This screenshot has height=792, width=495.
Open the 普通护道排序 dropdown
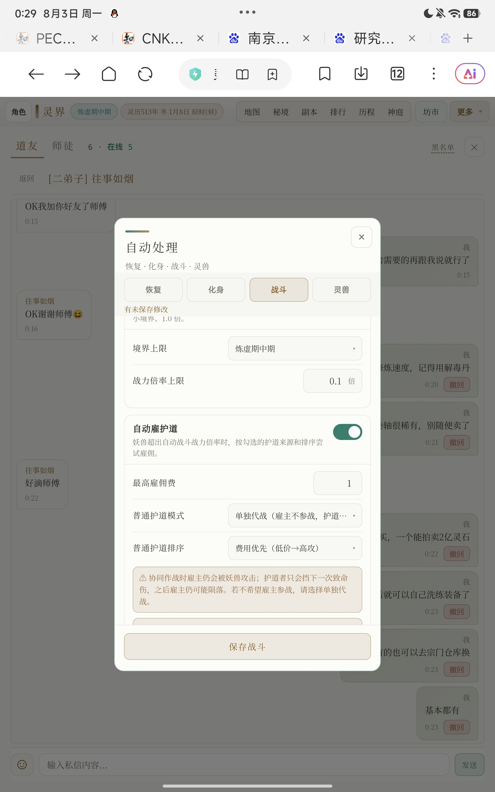295,548
